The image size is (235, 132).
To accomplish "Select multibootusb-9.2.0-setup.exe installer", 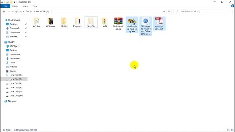I will (132, 25).
